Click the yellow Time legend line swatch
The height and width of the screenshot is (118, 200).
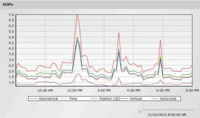pos(63,99)
